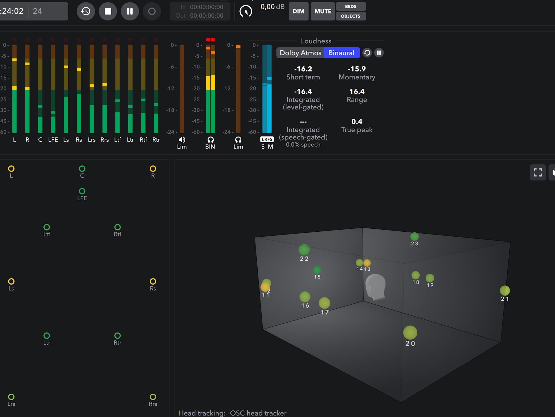Click the return-to-start transport icon
The width and height of the screenshot is (555, 417).
pos(86,11)
